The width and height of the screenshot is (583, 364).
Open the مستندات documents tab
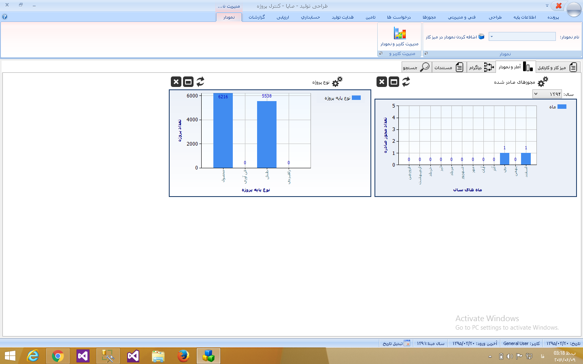coord(449,67)
